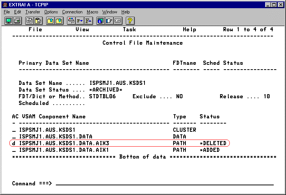Open the Macro menu
The image size is (286, 195).
92,12
